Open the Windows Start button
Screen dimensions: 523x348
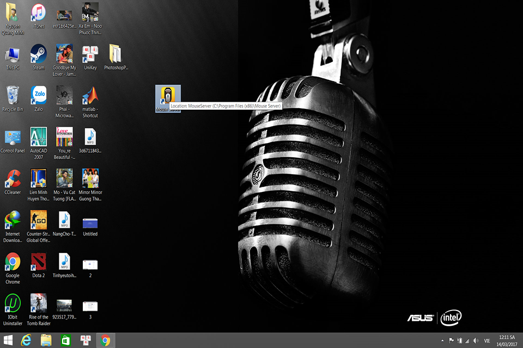point(8,340)
